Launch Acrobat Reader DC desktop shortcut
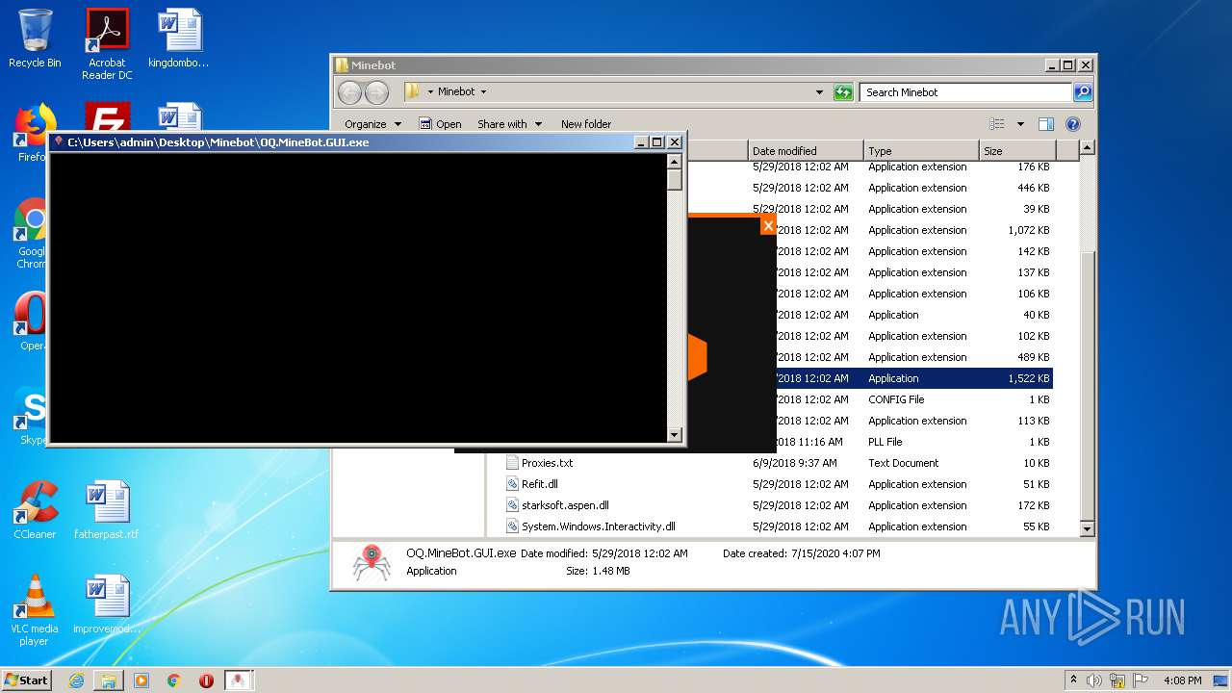The height and width of the screenshot is (693, 1232). click(107, 44)
